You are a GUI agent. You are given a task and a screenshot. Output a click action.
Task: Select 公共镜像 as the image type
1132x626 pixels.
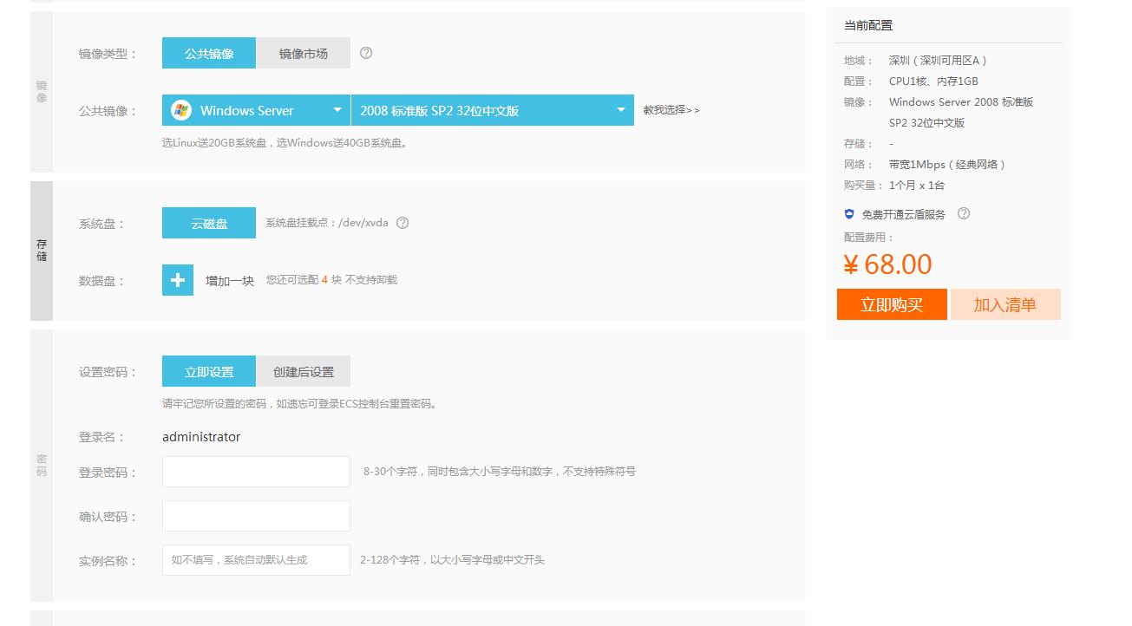tap(208, 53)
